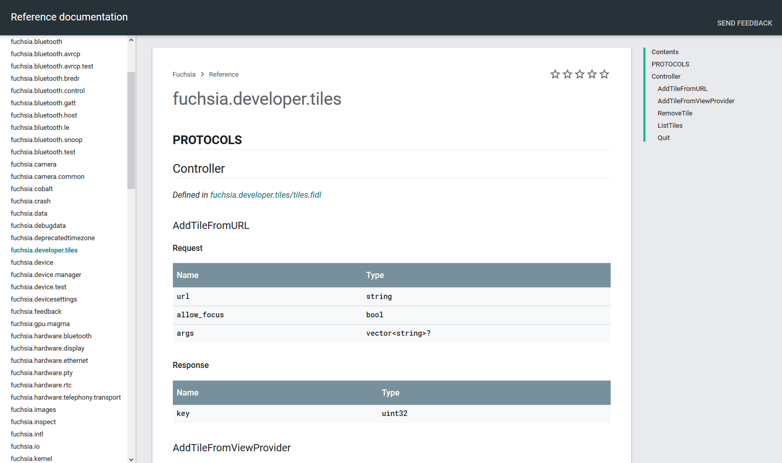The width and height of the screenshot is (782, 463).
Task: Click SEND FEEDBACK in the header
Action: point(745,23)
